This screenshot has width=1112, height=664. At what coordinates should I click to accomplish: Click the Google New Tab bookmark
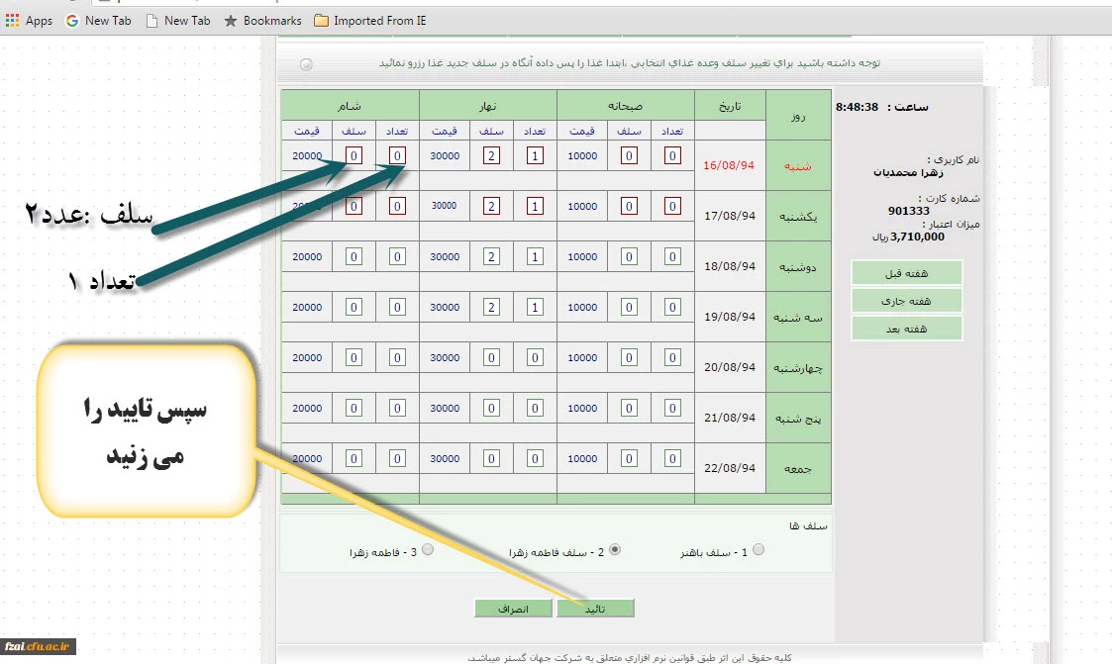[x=98, y=21]
